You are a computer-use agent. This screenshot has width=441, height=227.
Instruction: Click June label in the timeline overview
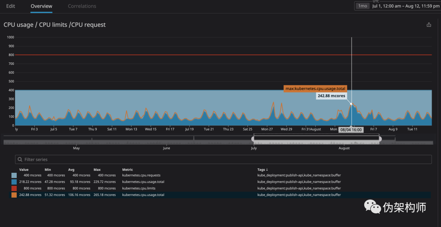[166, 148]
